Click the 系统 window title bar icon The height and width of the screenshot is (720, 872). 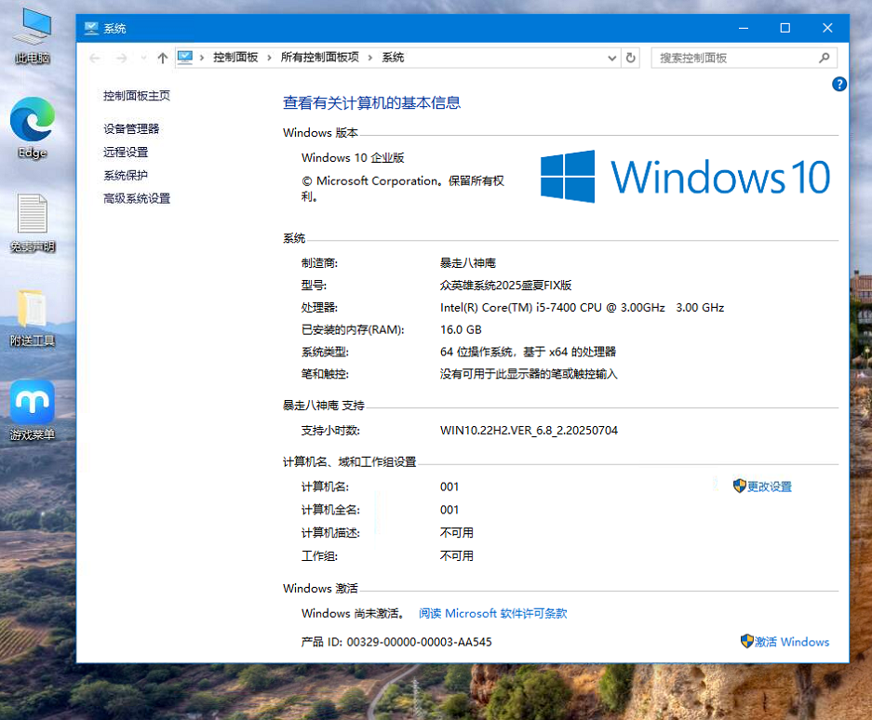pos(91,28)
